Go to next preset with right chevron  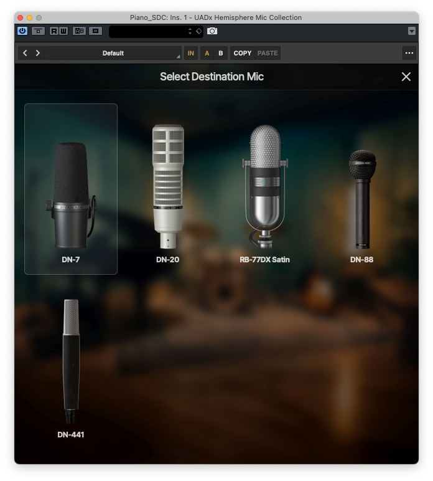(38, 53)
